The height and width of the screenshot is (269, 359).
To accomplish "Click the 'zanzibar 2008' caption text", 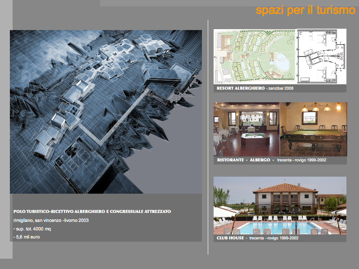I will coord(281,88).
